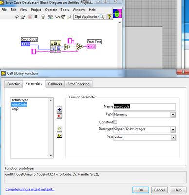This screenshot has width=189, height=195.
Task: Select arg2 in the parameter list
Action: (x=15, y=109)
